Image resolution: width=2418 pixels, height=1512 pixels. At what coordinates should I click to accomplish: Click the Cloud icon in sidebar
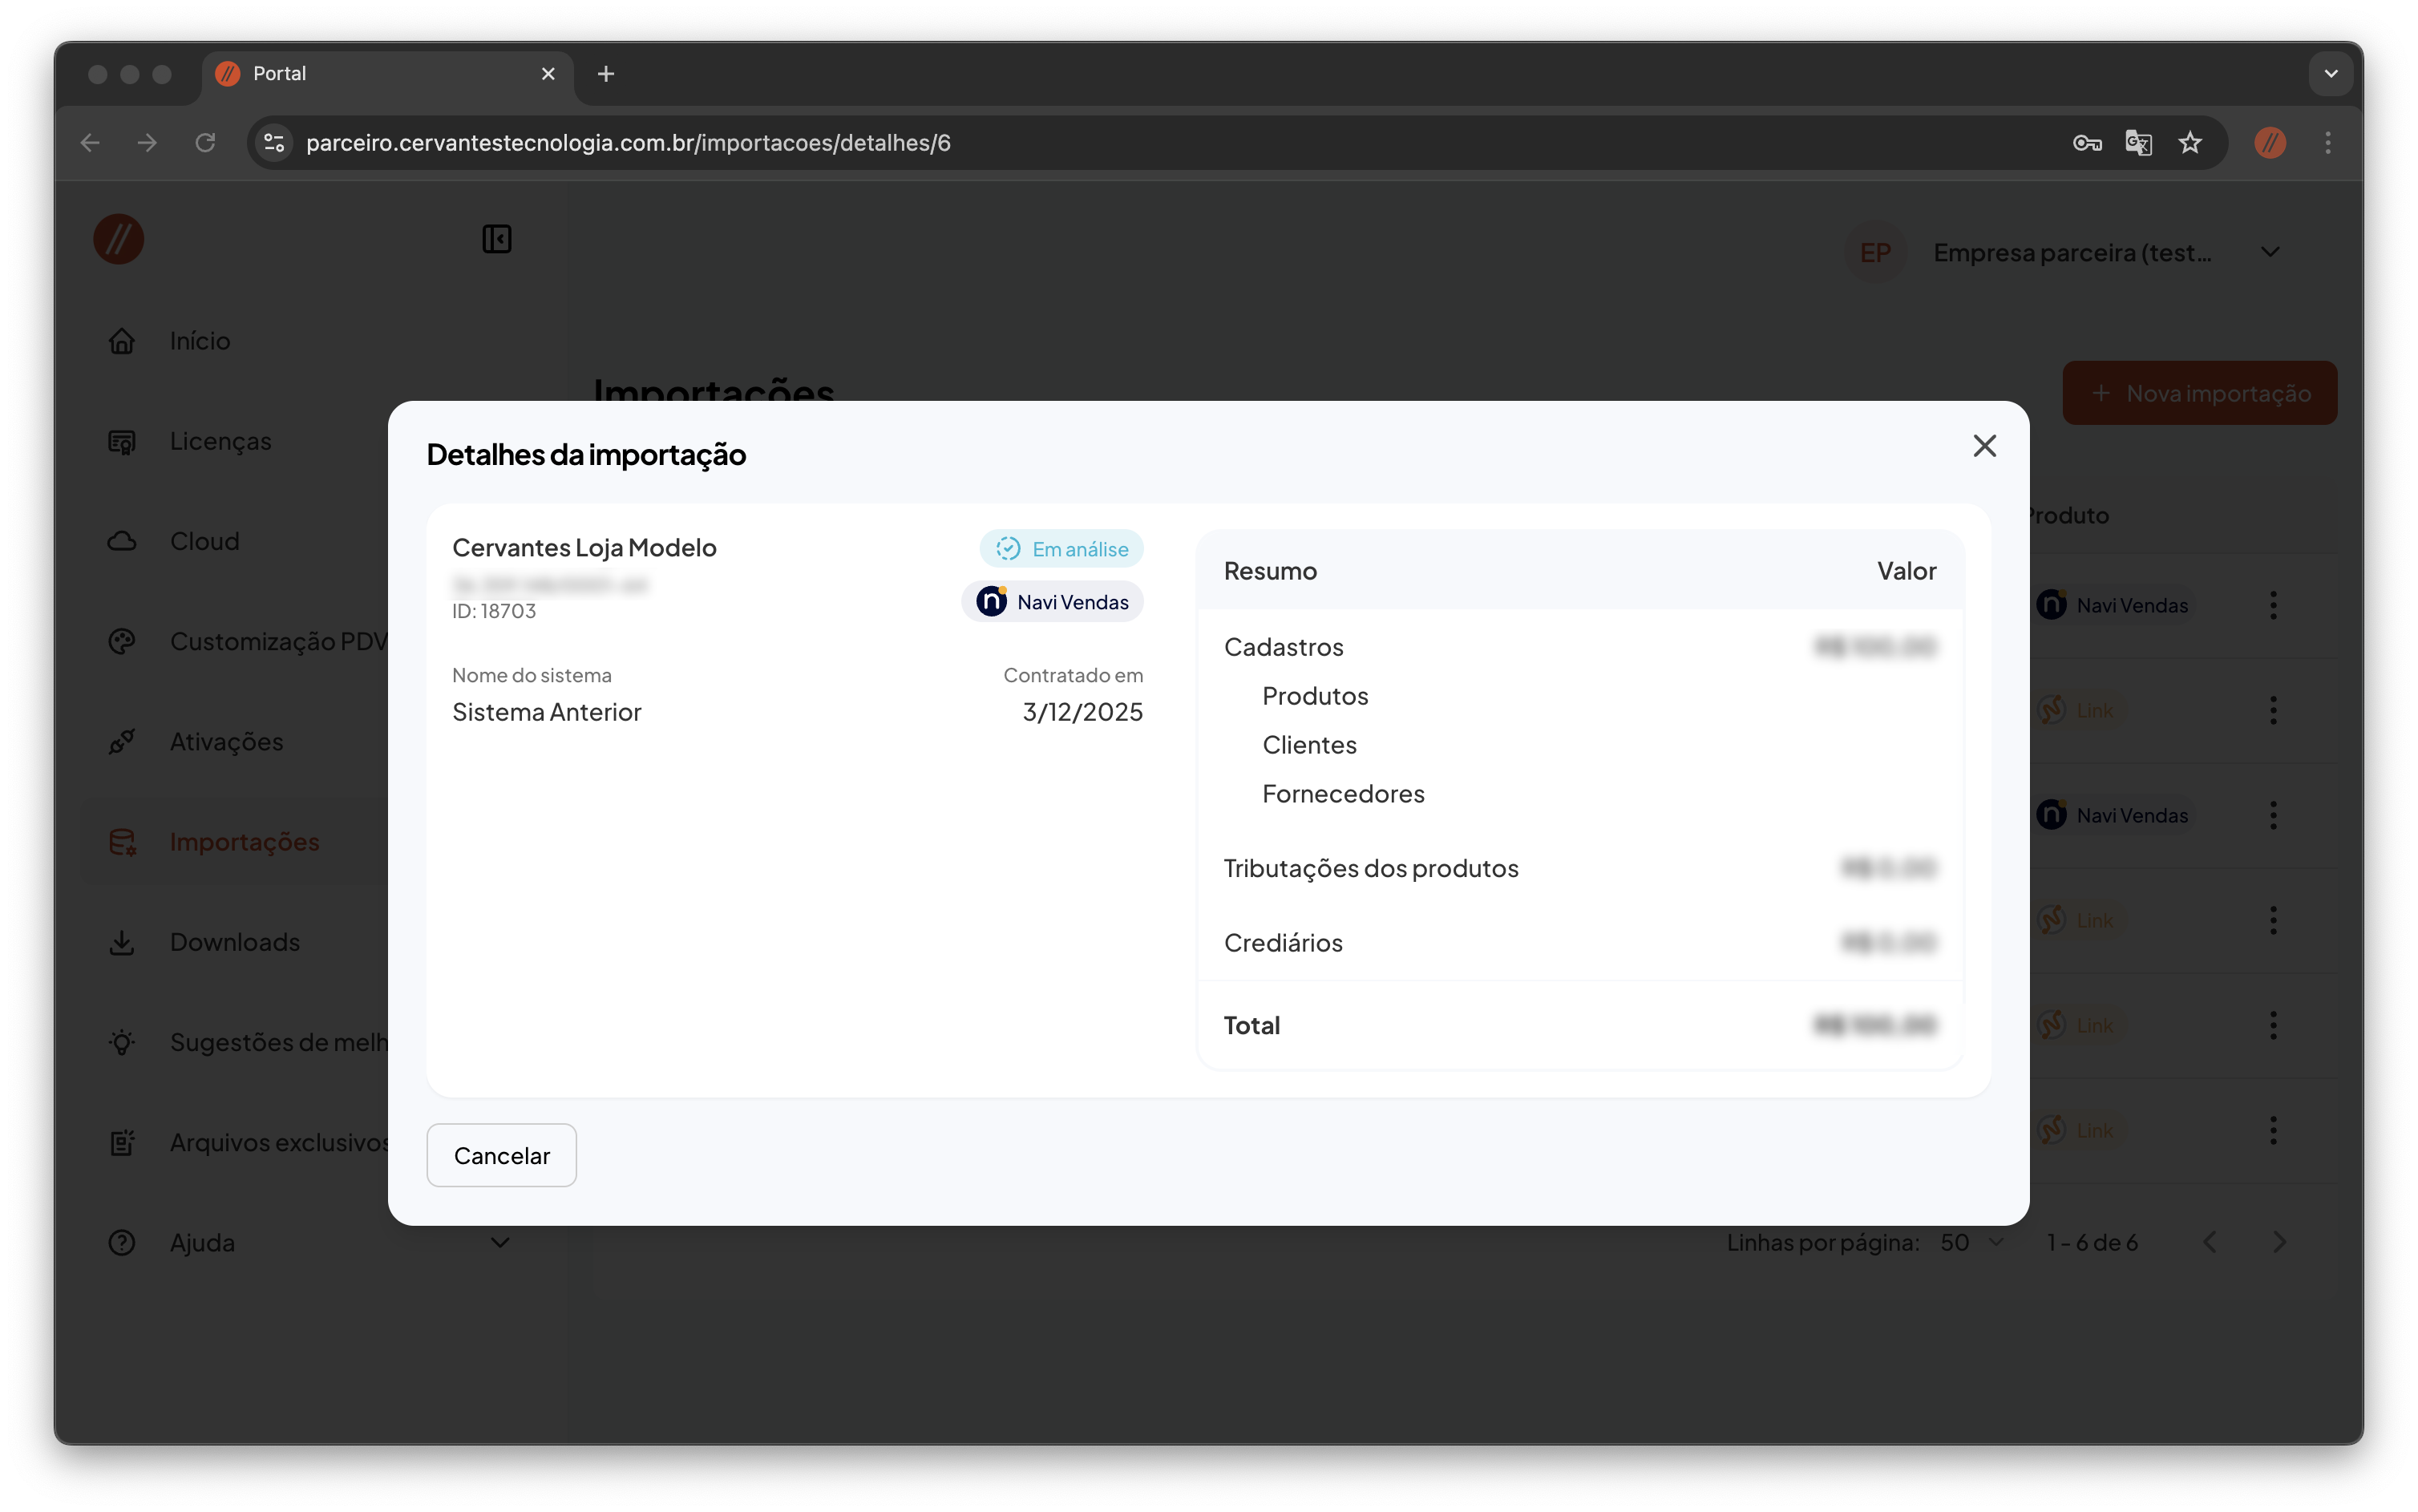tap(122, 541)
